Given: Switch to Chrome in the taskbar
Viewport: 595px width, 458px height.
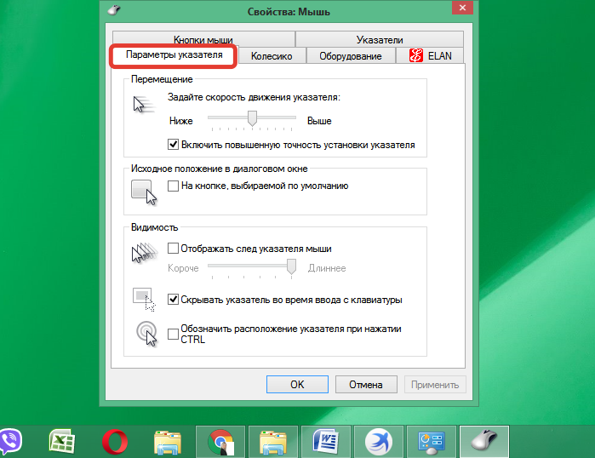Looking at the screenshot, I should click(220, 442).
